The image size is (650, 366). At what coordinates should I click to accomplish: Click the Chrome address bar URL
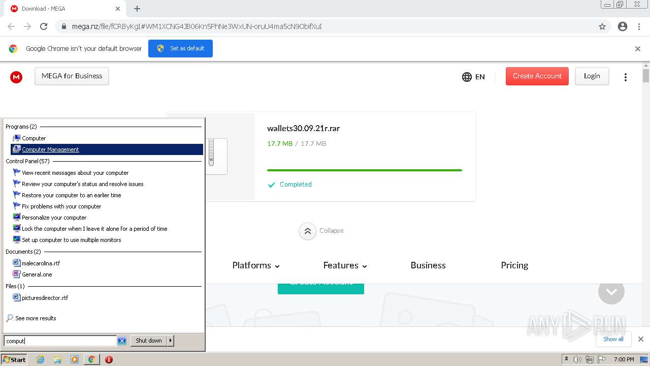(x=197, y=26)
